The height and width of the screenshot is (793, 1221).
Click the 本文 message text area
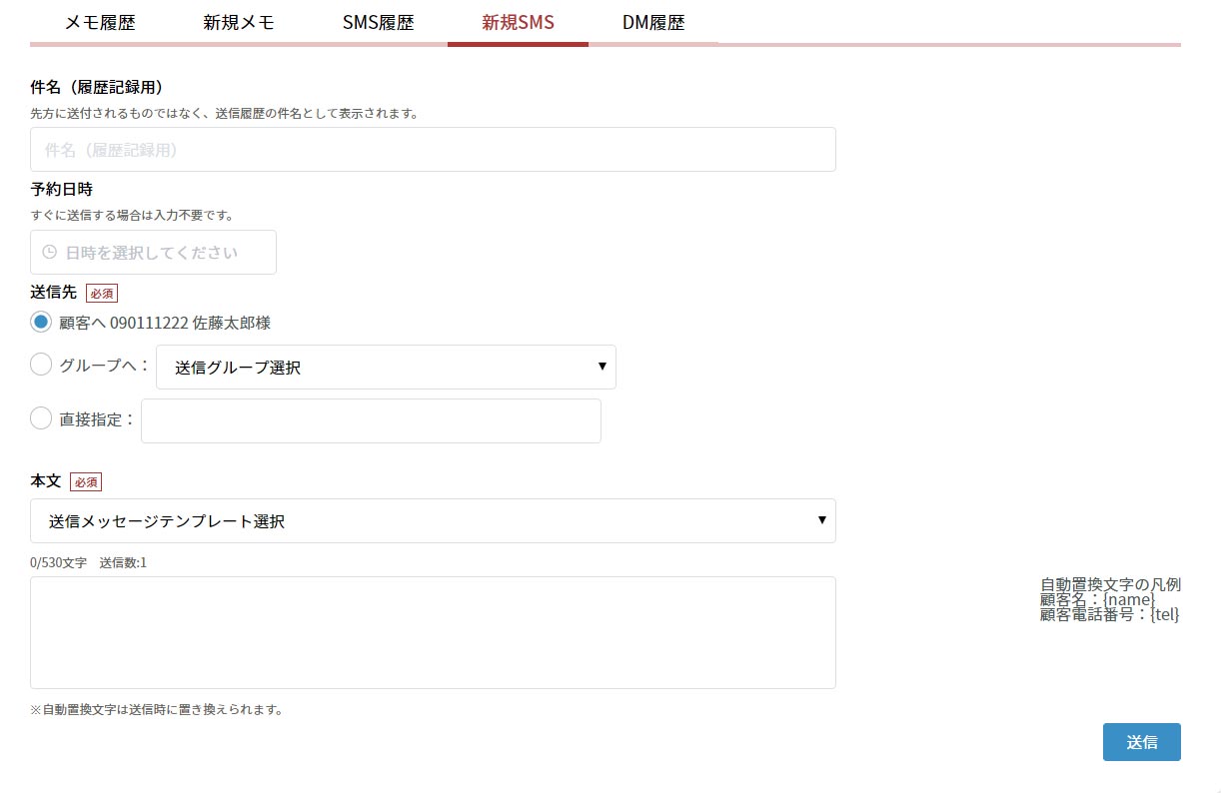pos(433,632)
